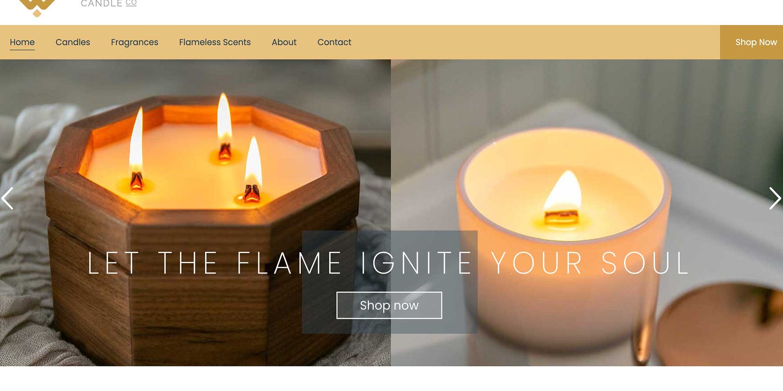Screen dimensions: 783x391
Task: Go to the Home menu item
Action: tap(22, 42)
